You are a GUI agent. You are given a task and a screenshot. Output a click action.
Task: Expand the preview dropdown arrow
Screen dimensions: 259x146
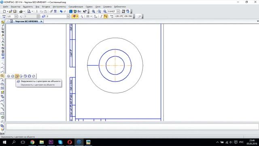click(32, 11)
